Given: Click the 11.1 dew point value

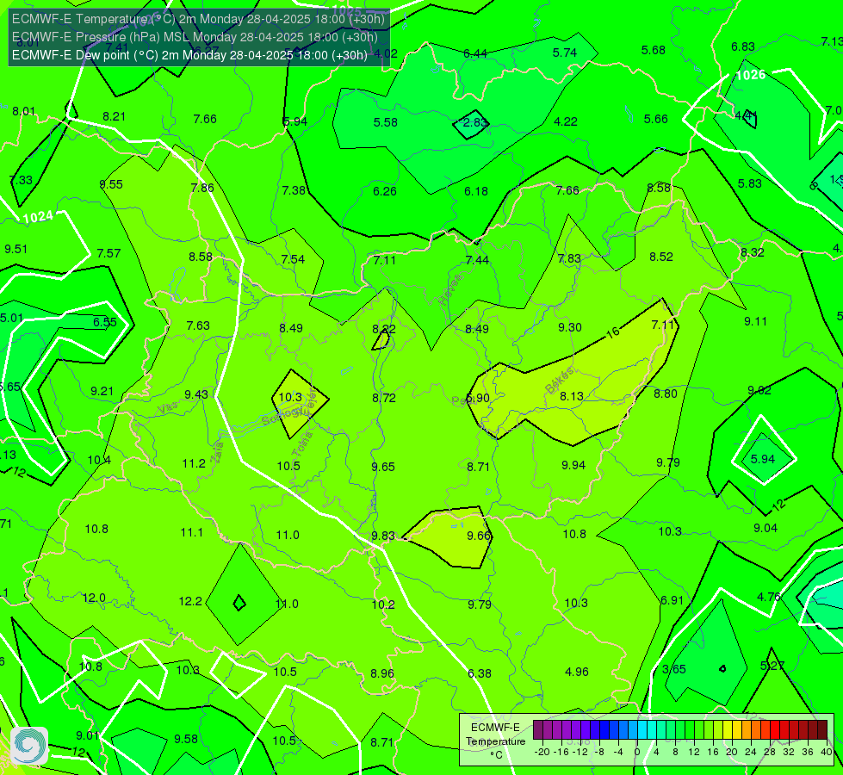Looking at the screenshot, I should [192, 532].
